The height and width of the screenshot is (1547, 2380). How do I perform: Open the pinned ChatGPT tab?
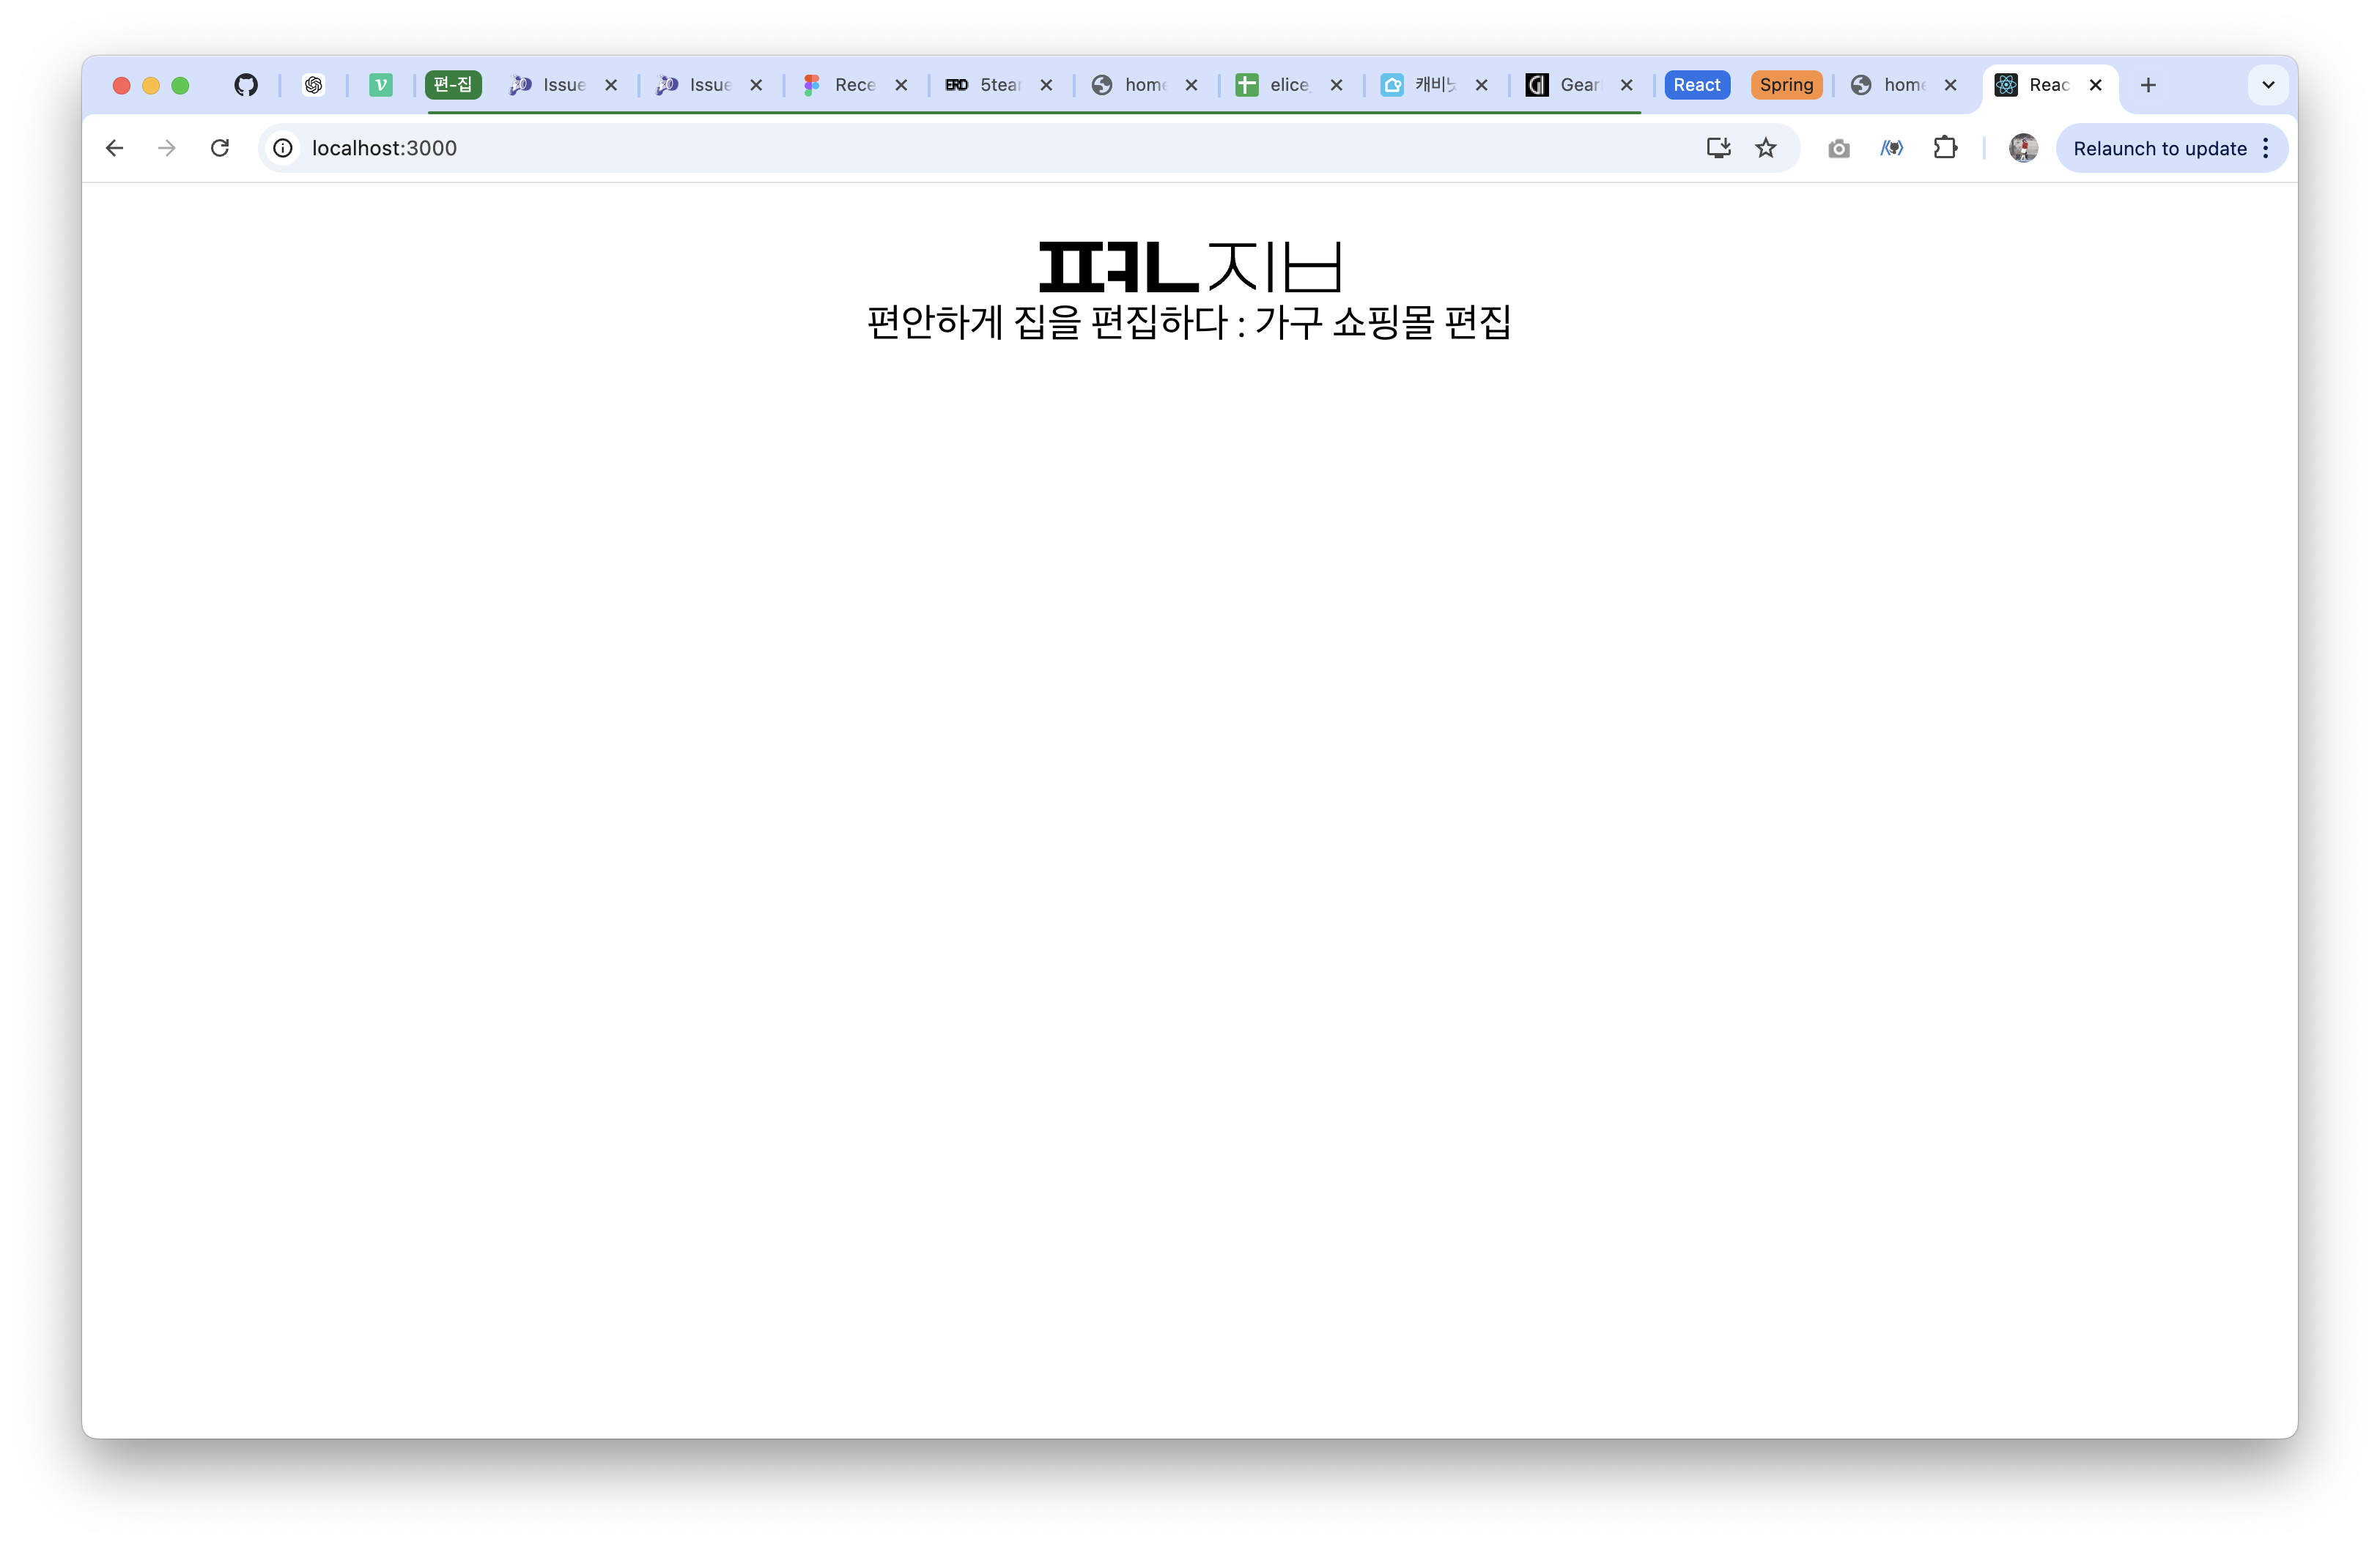coord(314,85)
